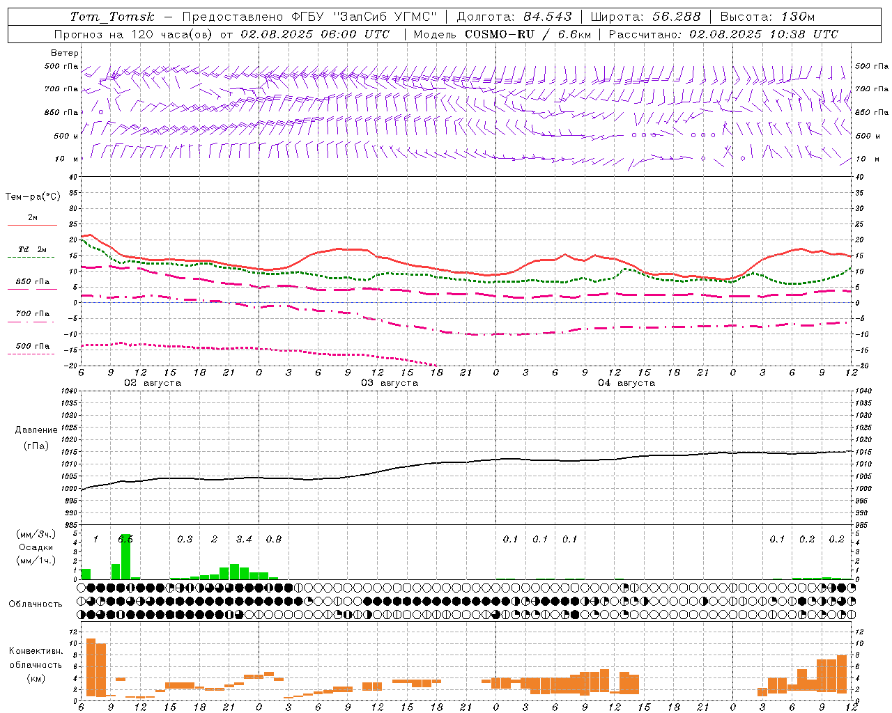Click the '(мм/3ч.)' precipitation unit label

coord(36,534)
